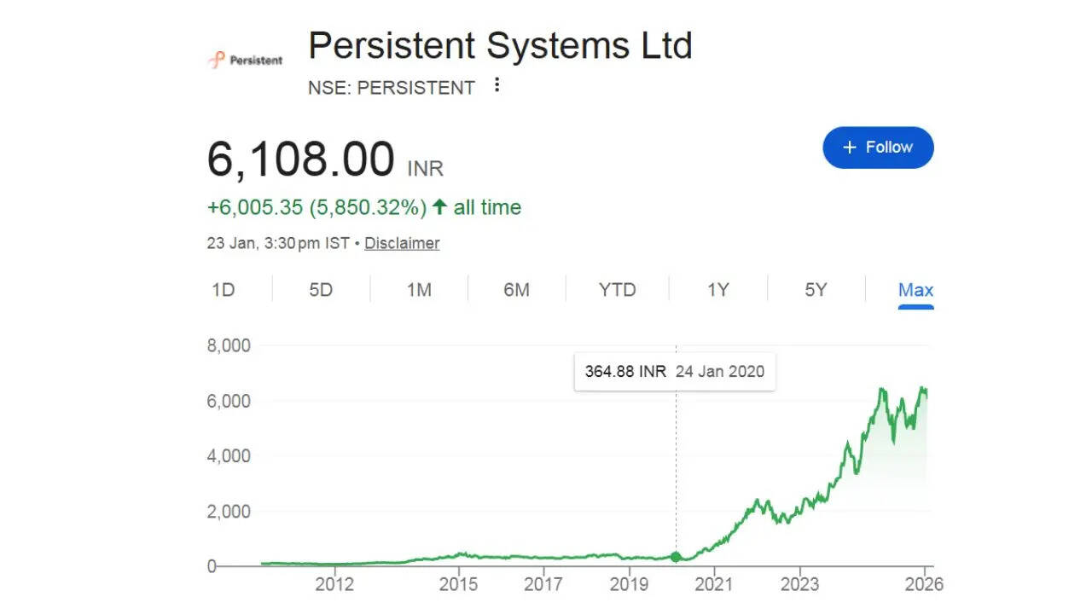Viewport: 1092px width, 614px height.
Task: Click the Persistent Systems Ltd heading
Action: tap(500, 46)
